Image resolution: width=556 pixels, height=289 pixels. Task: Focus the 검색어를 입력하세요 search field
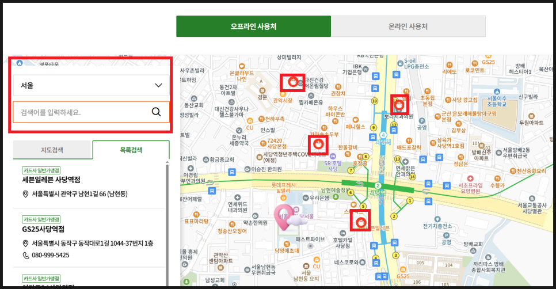pos(91,112)
